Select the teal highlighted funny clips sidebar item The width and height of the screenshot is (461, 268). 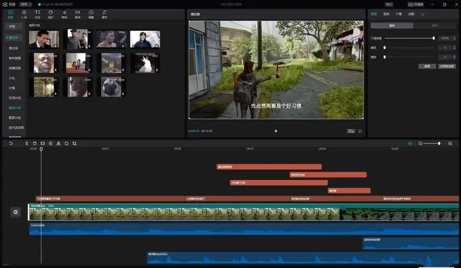15,108
